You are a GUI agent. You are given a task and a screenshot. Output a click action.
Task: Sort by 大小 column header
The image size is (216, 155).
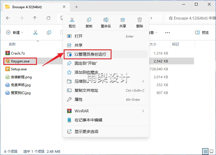153,44
